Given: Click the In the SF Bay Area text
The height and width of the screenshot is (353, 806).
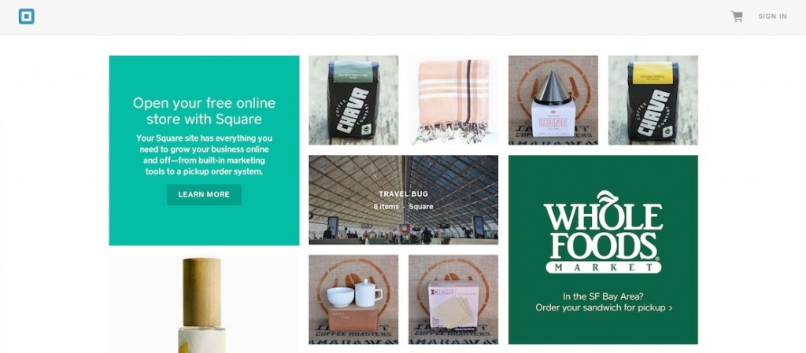Looking at the screenshot, I should point(603,296).
